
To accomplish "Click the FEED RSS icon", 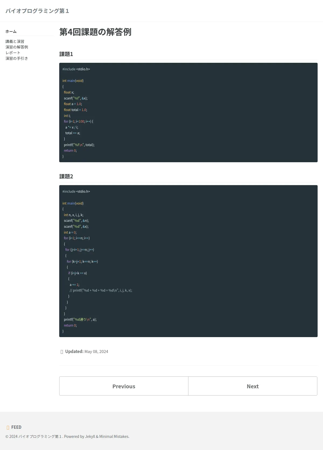I will (x=8, y=427).
